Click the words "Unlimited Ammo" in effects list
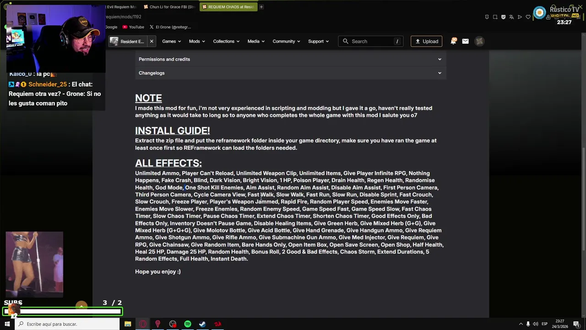Viewport: 586px width, 330px height. 157,173
